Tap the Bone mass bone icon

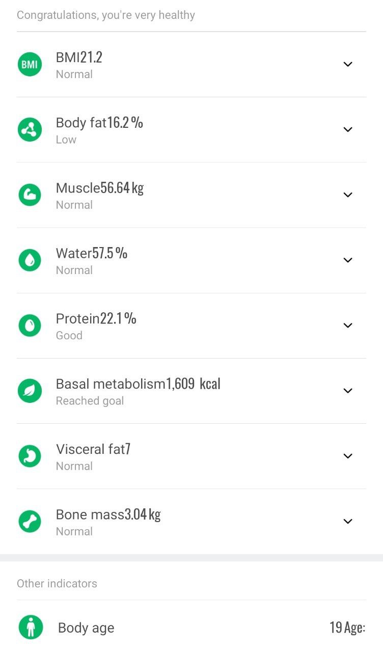[x=30, y=521]
